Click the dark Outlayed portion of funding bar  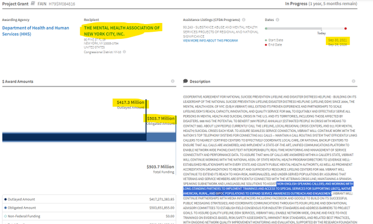click(x=71, y=137)
